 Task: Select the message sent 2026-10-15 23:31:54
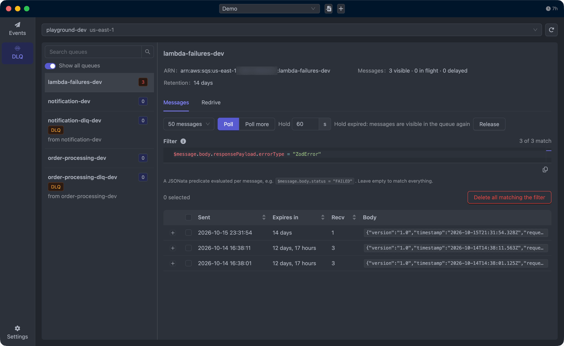click(189, 233)
